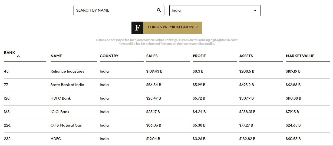Sort by the Sales column header

click(152, 56)
